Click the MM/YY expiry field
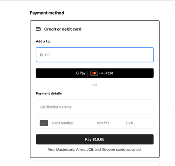This screenshot has width=175, height=166. point(103,123)
